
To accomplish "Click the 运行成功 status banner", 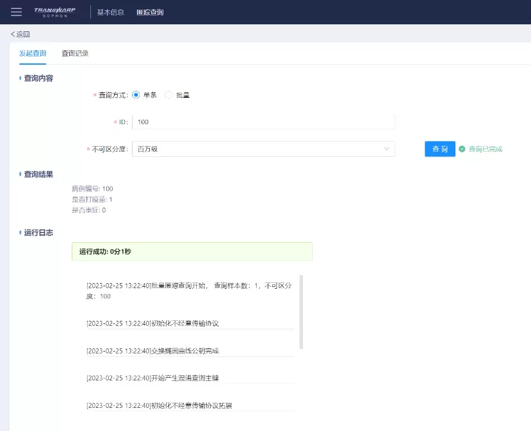I will 192,252.
